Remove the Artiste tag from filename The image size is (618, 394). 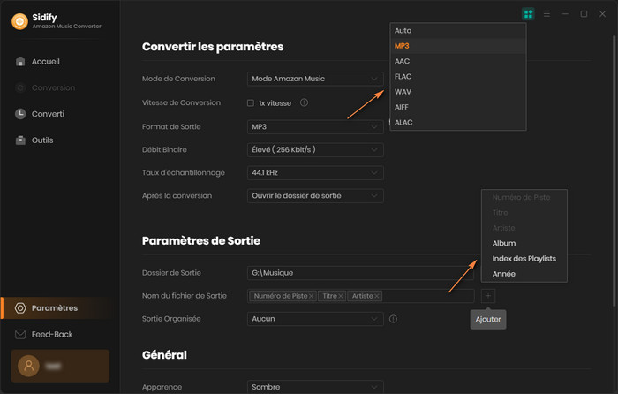(x=377, y=296)
